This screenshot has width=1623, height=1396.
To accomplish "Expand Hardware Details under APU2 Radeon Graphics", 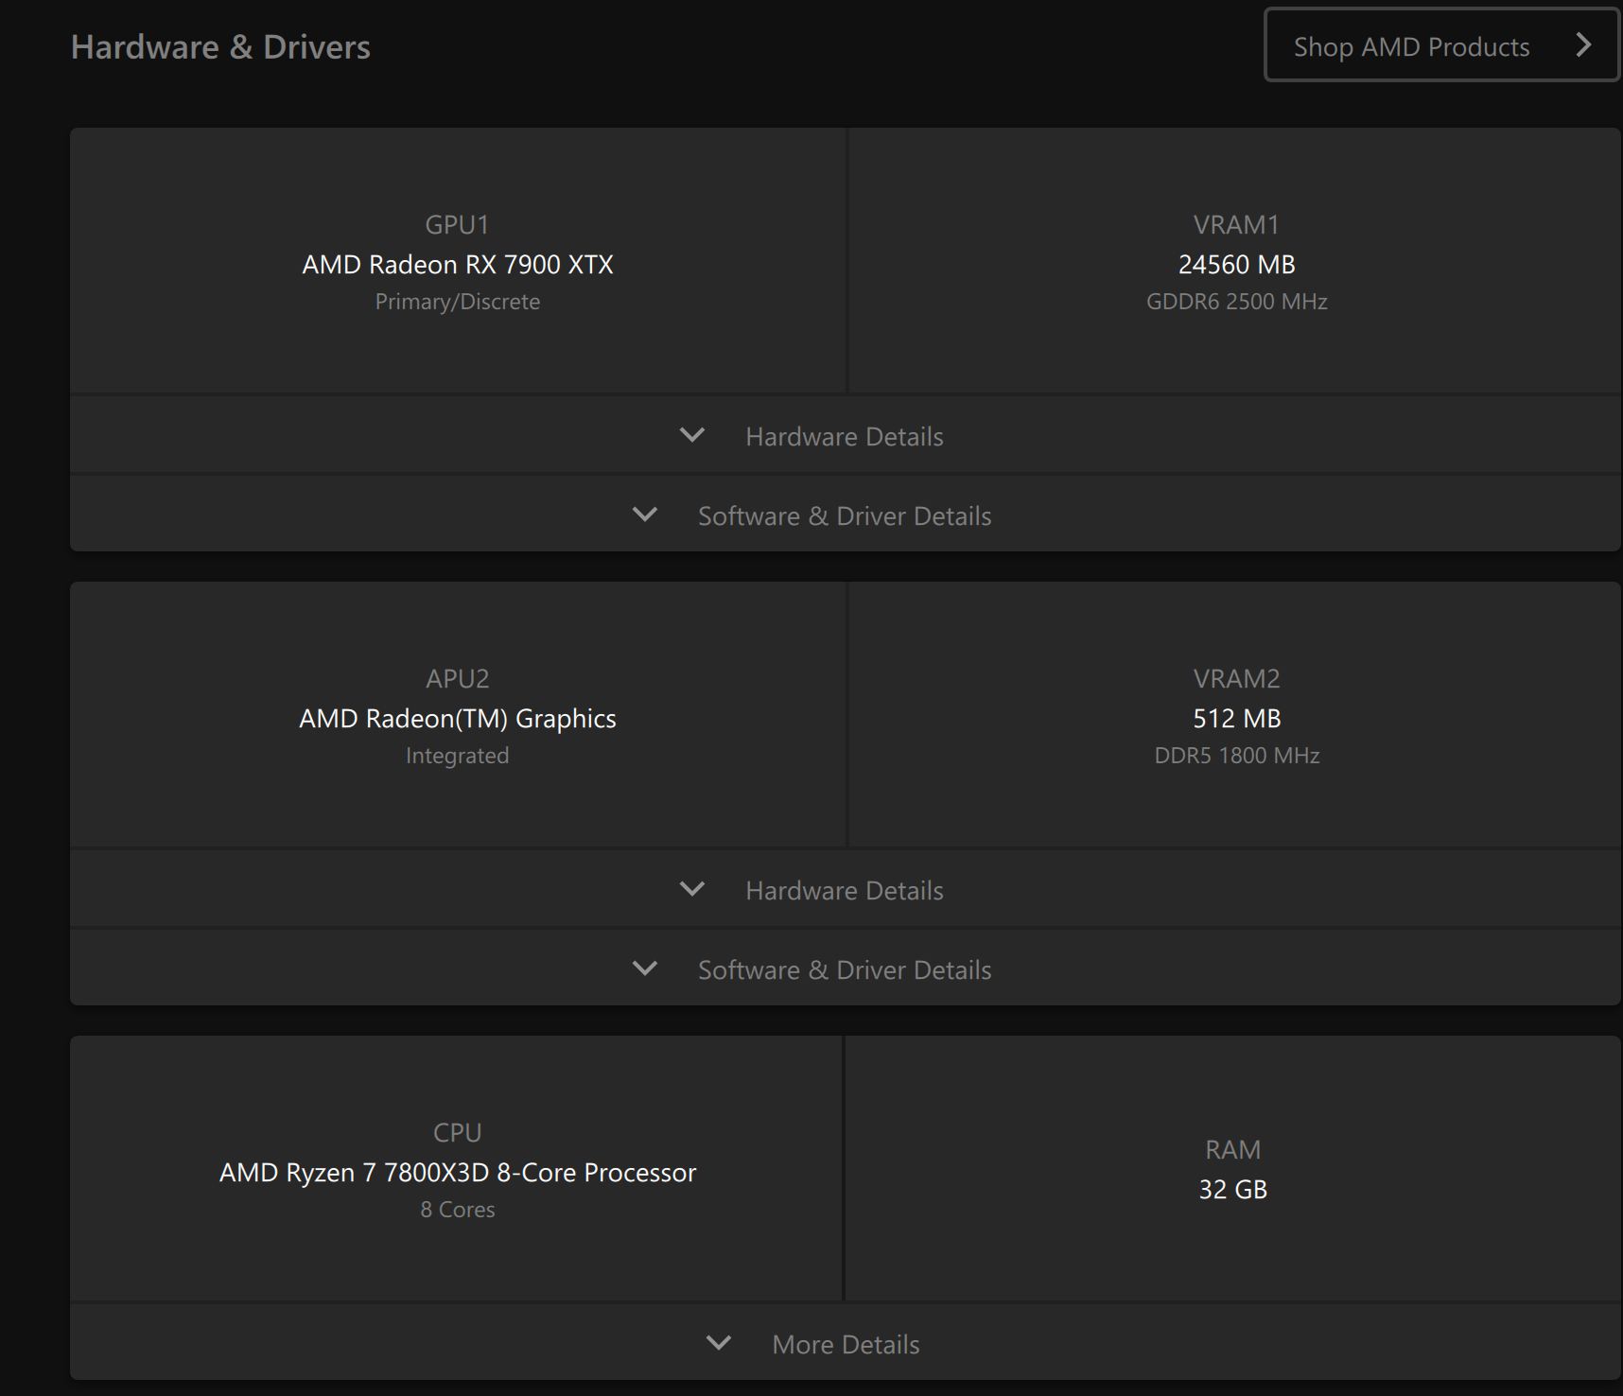I will [x=846, y=890].
